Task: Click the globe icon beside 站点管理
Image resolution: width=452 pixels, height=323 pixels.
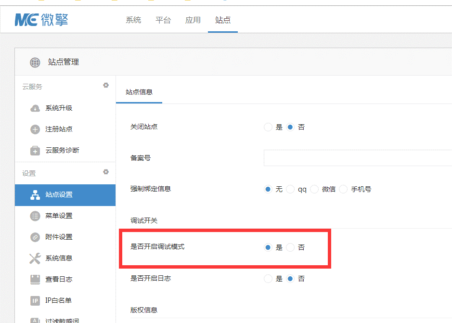Action: 35,62
